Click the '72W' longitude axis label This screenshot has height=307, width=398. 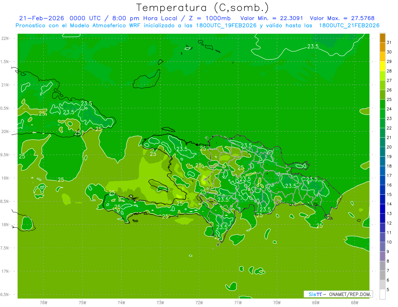[x=199, y=302]
